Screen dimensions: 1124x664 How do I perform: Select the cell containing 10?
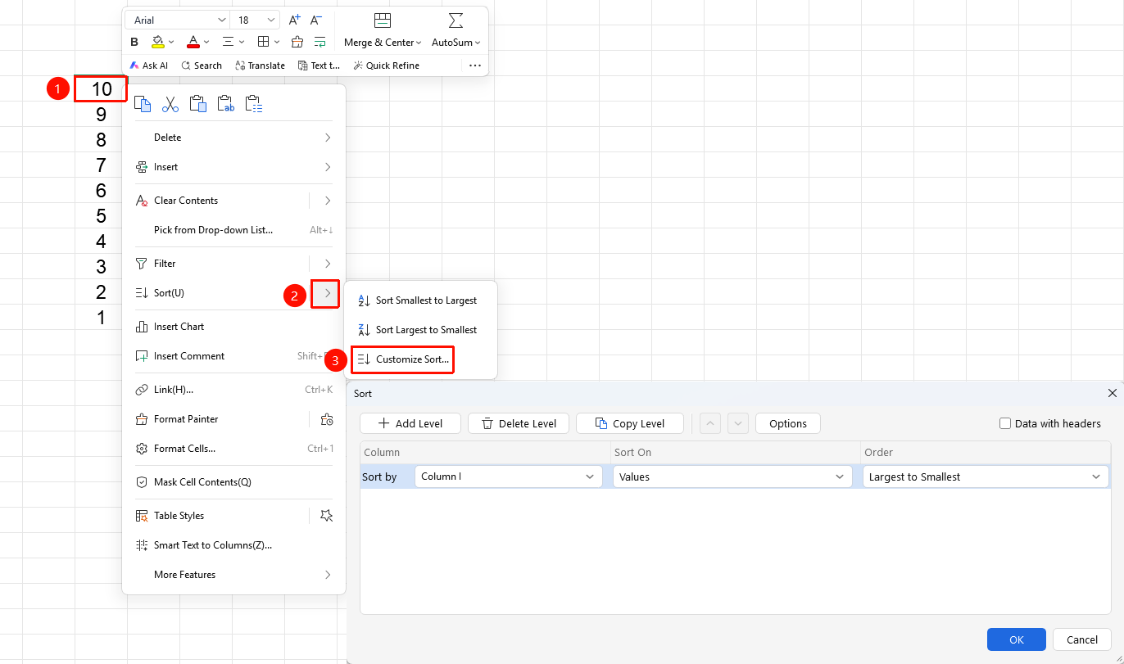pyautogui.click(x=101, y=89)
